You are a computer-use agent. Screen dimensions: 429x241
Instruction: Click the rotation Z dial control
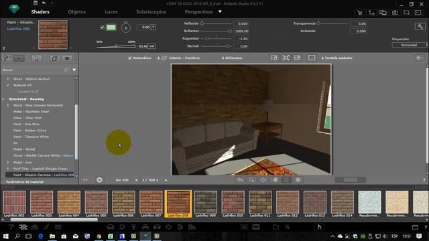click(x=125, y=28)
